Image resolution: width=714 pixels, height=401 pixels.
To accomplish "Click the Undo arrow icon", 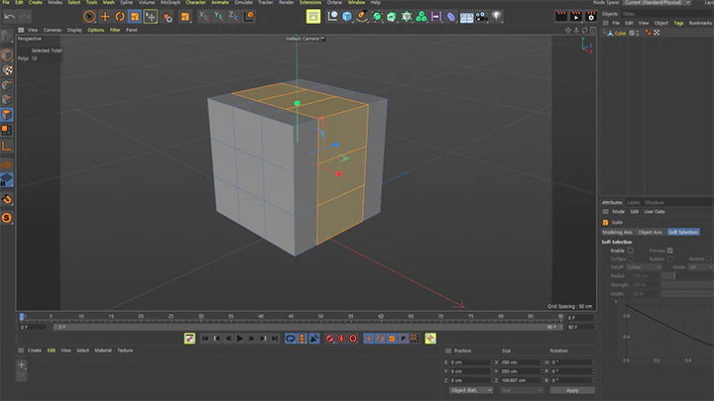I will pyautogui.click(x=10, y=17).
